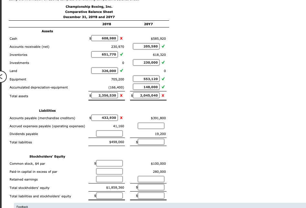The image size is (306, 208).
Task: Edit Total assets 20Y8 field showing 2,356,530
Action: coord(105,95)
